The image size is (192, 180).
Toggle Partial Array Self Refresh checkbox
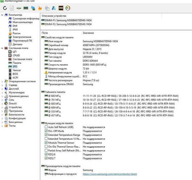pos(46,150)
